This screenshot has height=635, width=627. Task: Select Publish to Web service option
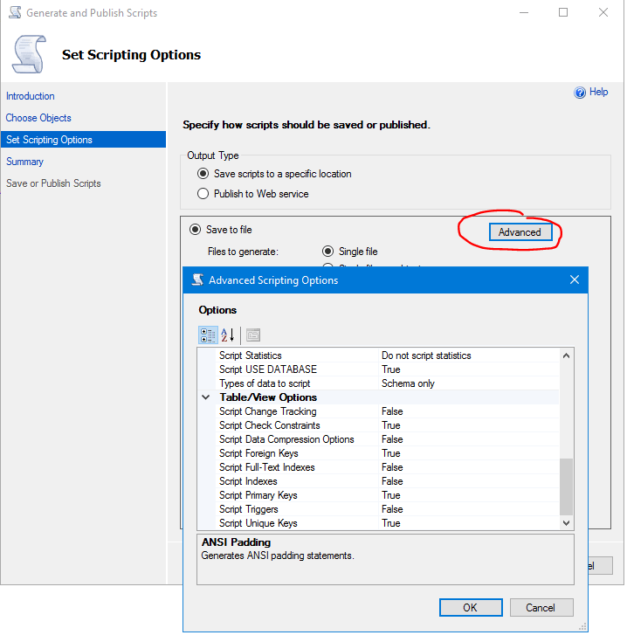pyautogui.click(x=203, y=194)
